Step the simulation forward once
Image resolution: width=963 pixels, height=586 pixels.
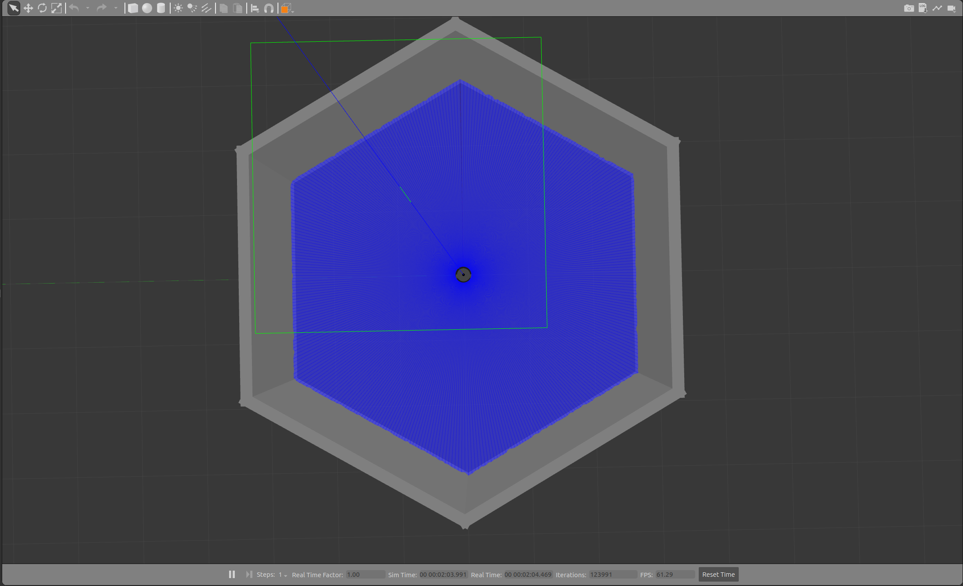[x=249, y=574]
